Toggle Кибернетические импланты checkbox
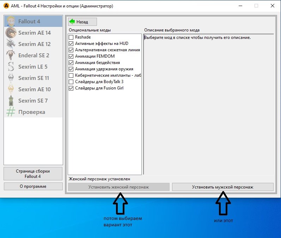The height and width of the screenshot is (238, 281). pyautogui.click(x=71, y=75)
